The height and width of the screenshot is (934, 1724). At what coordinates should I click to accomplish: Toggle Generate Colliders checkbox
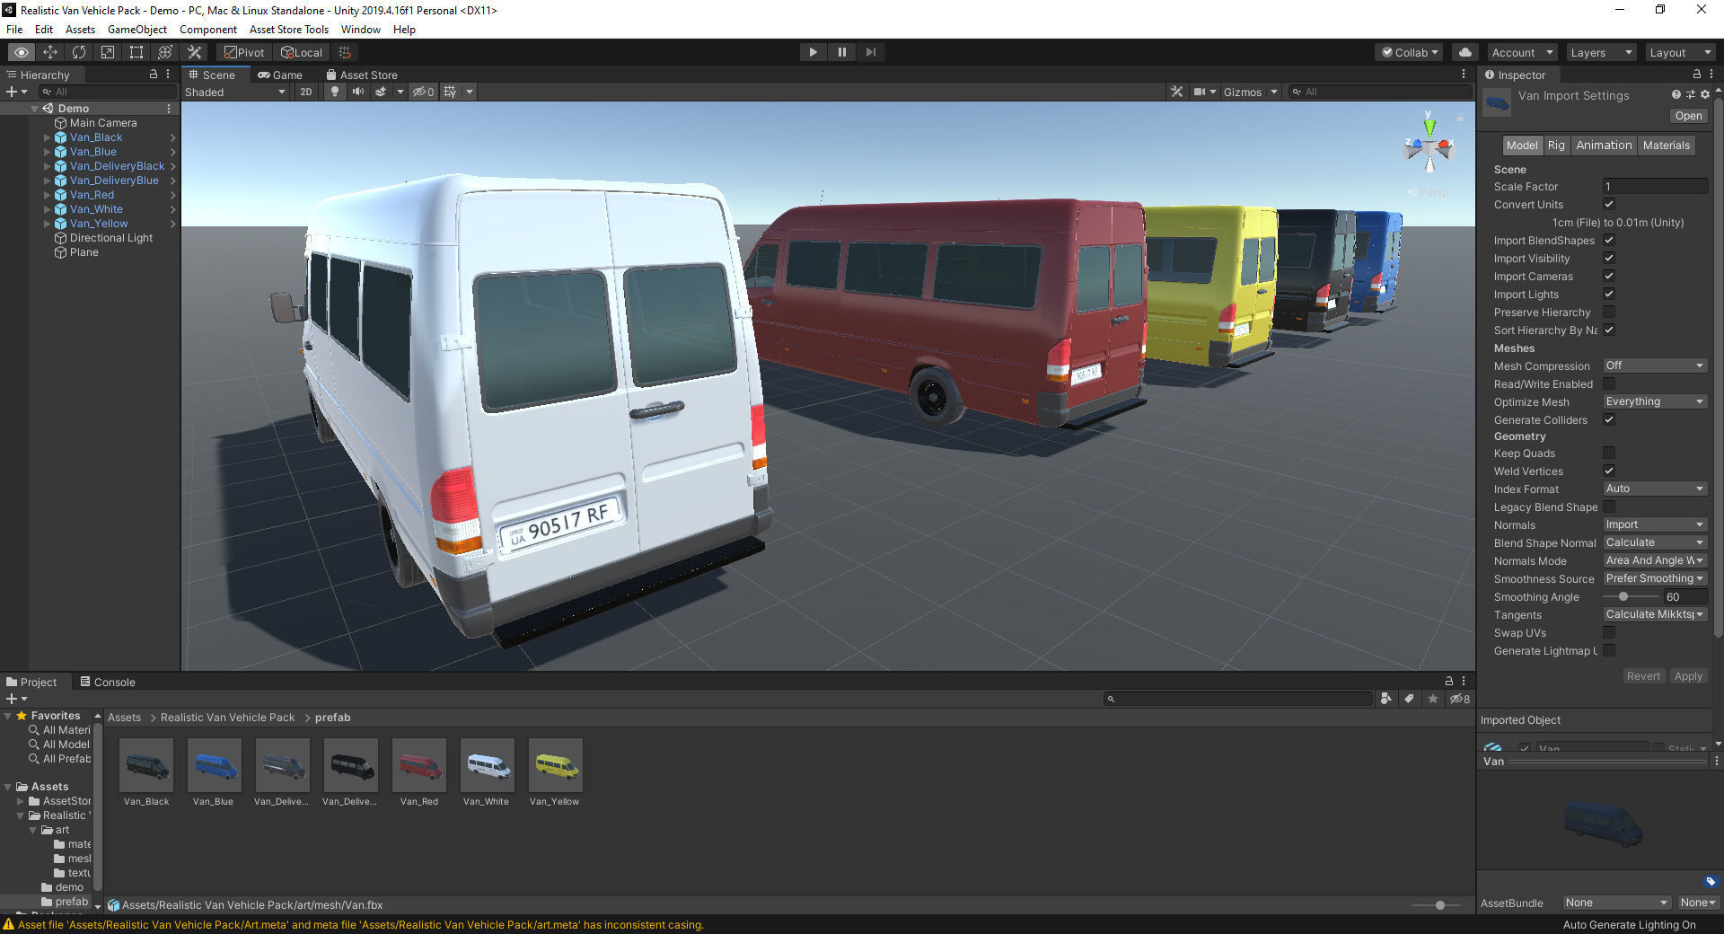(x=1609, y=419)
